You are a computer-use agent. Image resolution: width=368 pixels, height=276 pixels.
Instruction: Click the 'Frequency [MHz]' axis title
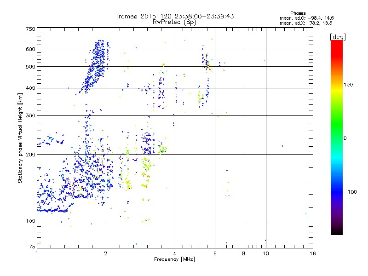coord(174,259)
